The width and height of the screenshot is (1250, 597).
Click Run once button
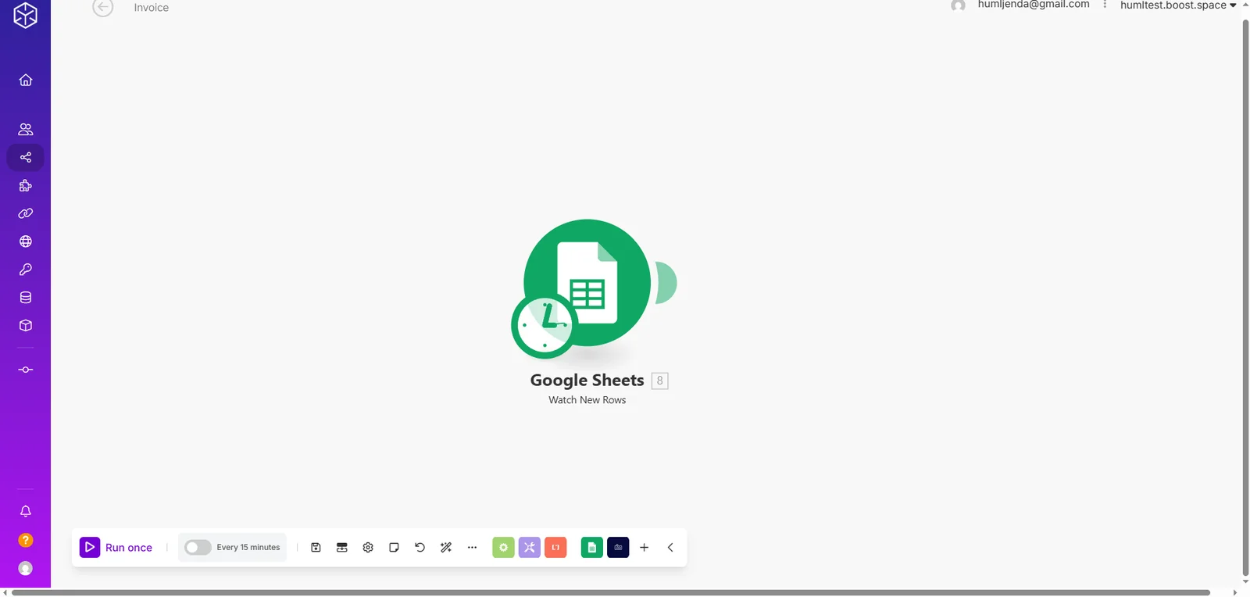coord(116,548)
